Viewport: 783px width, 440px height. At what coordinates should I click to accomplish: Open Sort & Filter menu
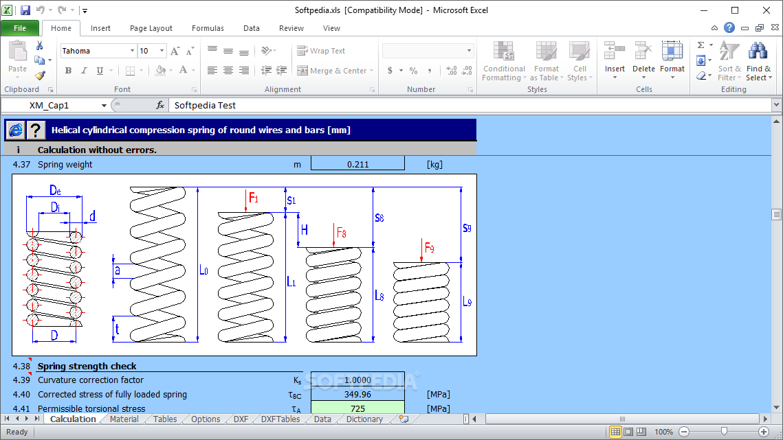(729, 61)
